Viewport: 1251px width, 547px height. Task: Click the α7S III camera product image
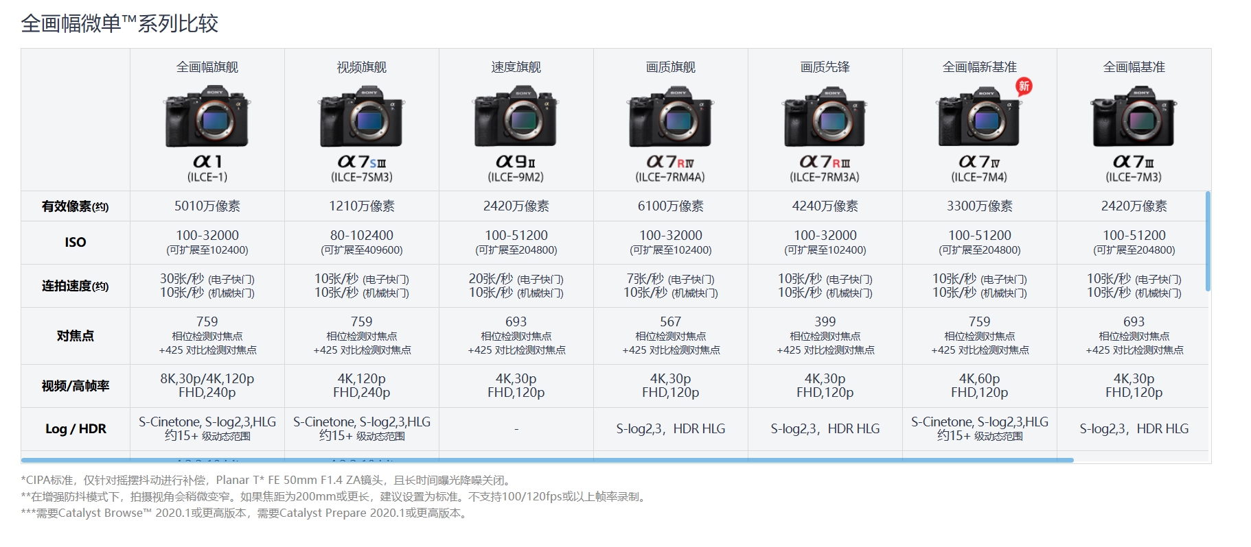click(361, 117)
